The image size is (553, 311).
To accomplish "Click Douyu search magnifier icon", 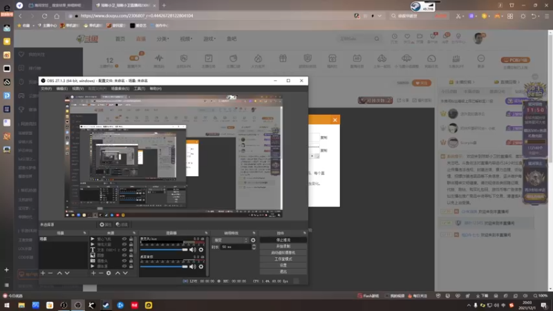I will [377, 39].
